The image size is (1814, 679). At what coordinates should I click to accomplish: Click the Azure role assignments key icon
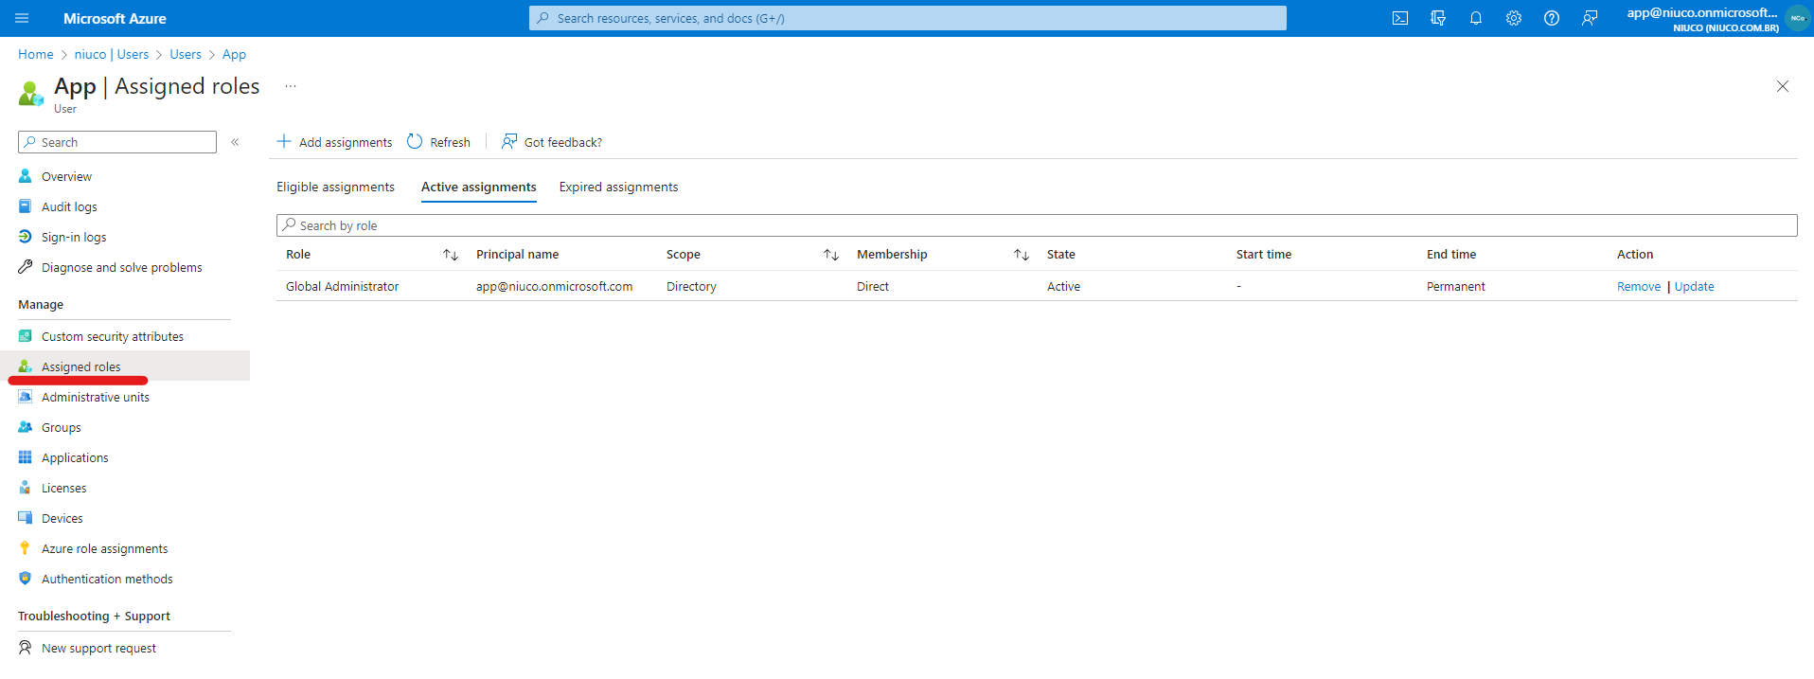(x=26, y=548)
